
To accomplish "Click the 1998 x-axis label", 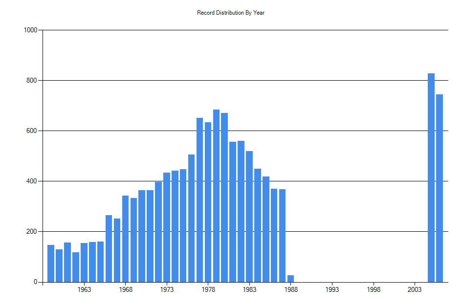I will click(x=374, y=290).
